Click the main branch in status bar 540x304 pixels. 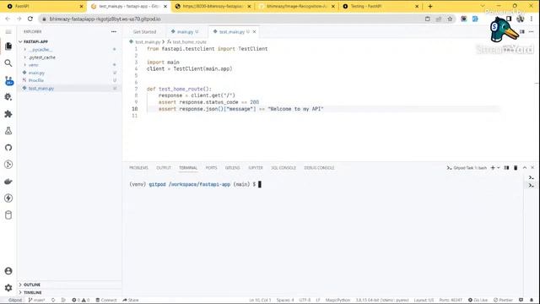[x=36, y=301]
